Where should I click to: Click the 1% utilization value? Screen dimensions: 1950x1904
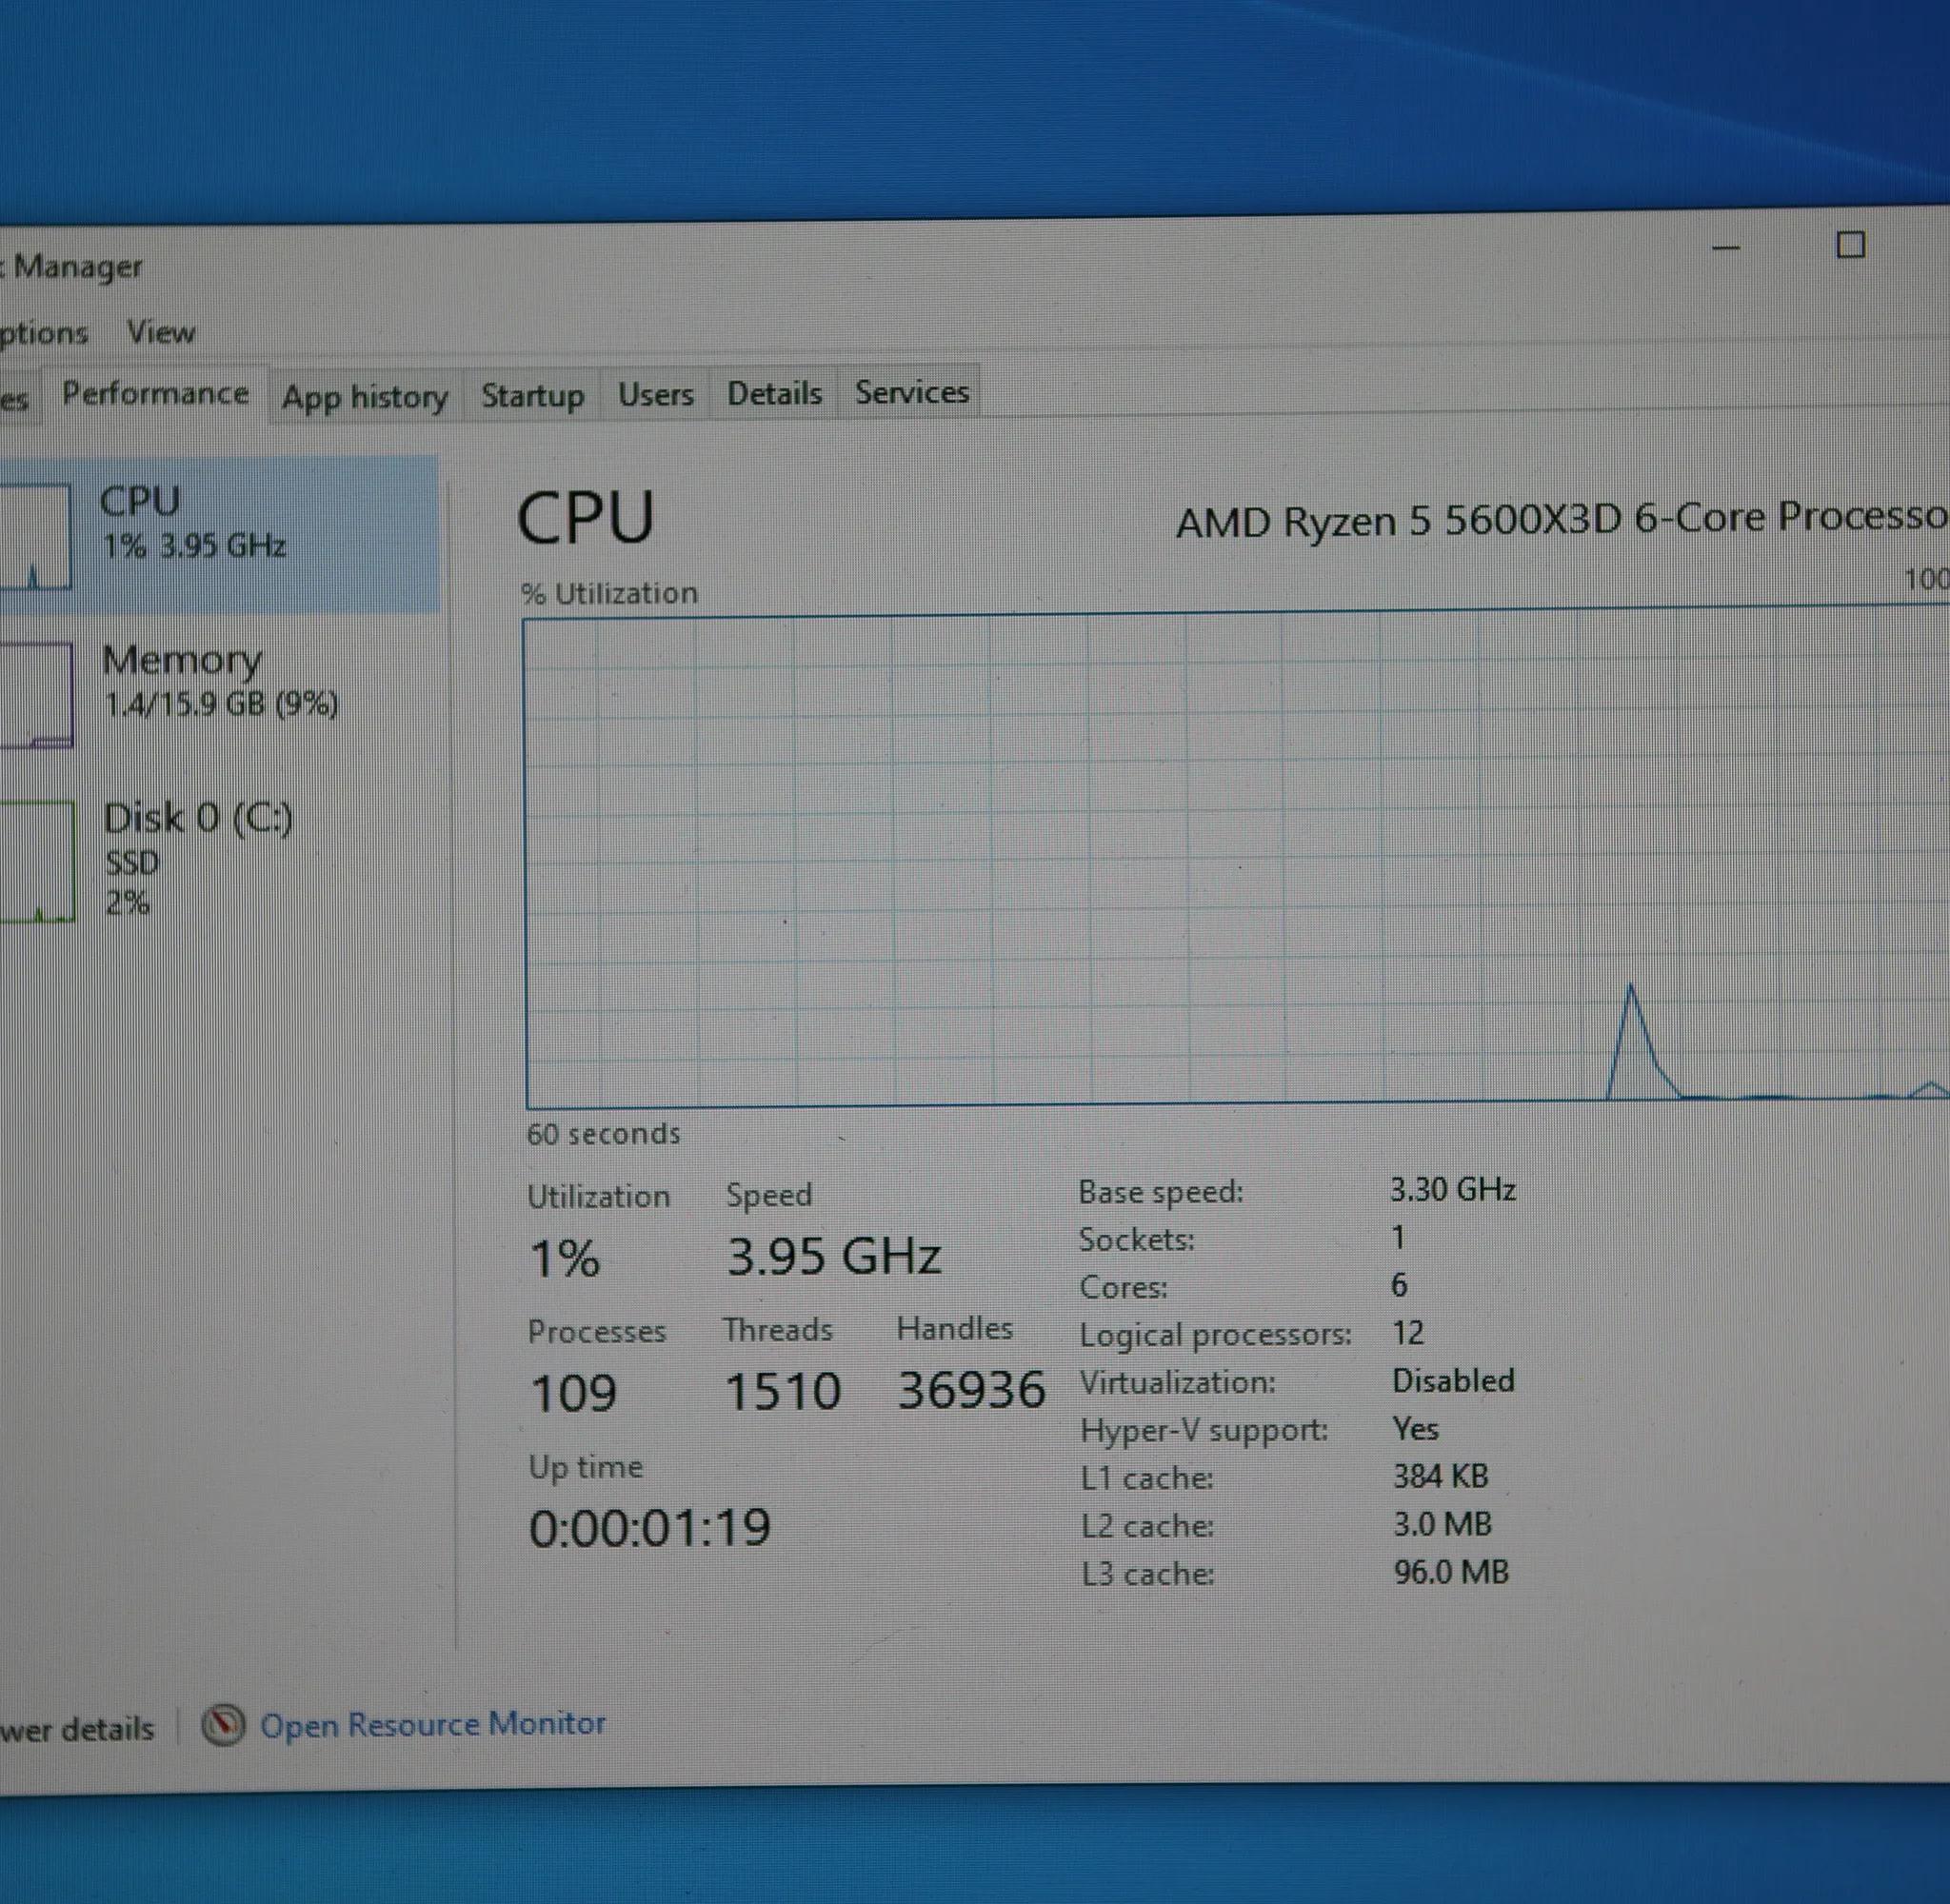[x=565, y=1258]
